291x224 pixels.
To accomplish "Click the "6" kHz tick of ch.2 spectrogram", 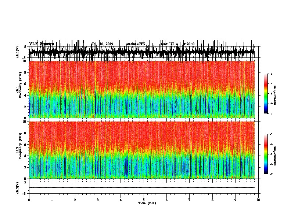I will tap(25, 144).
